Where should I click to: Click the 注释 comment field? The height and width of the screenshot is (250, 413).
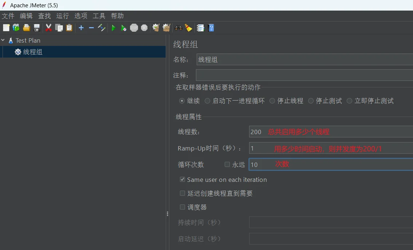(x=304, y=75)
